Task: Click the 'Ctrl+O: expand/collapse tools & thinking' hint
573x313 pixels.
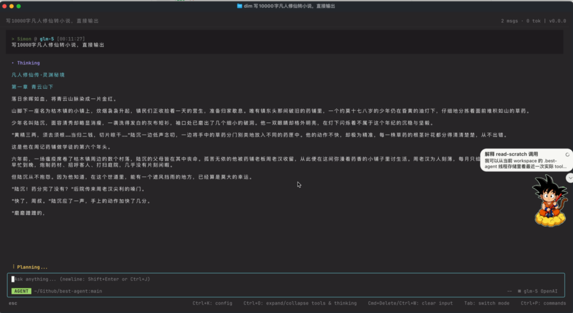Action: (300, 303)
